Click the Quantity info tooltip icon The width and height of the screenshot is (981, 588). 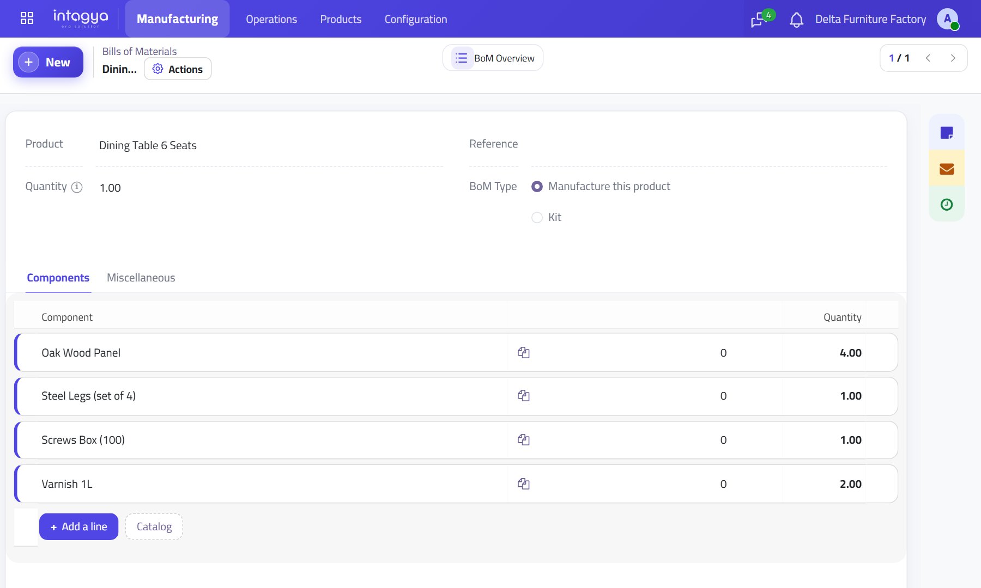click(77, 187)
